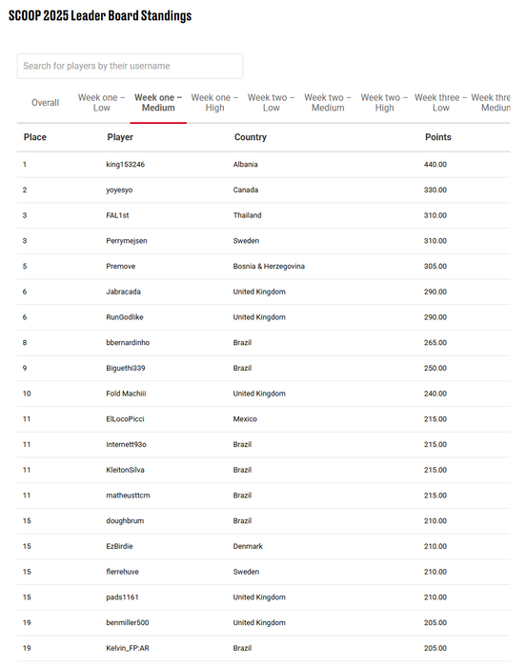This screenshot has width=526, height=667.
Task: Switch to partially visible Week three Medium tab
Action: 491,103
